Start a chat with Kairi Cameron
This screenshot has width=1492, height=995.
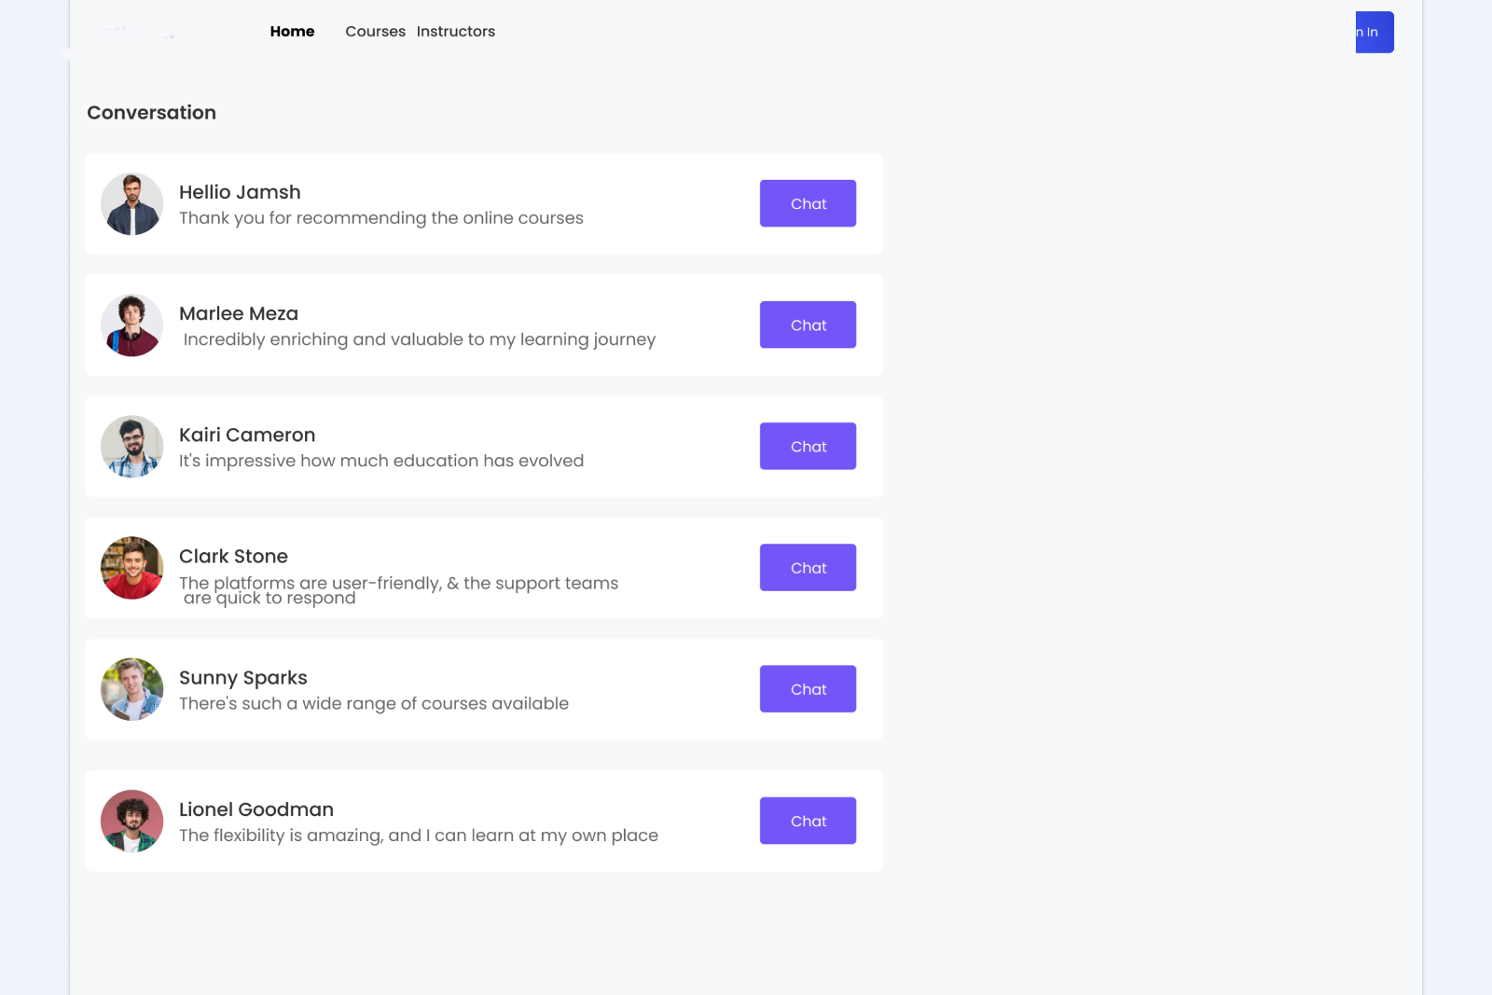(x=808, y=446)
